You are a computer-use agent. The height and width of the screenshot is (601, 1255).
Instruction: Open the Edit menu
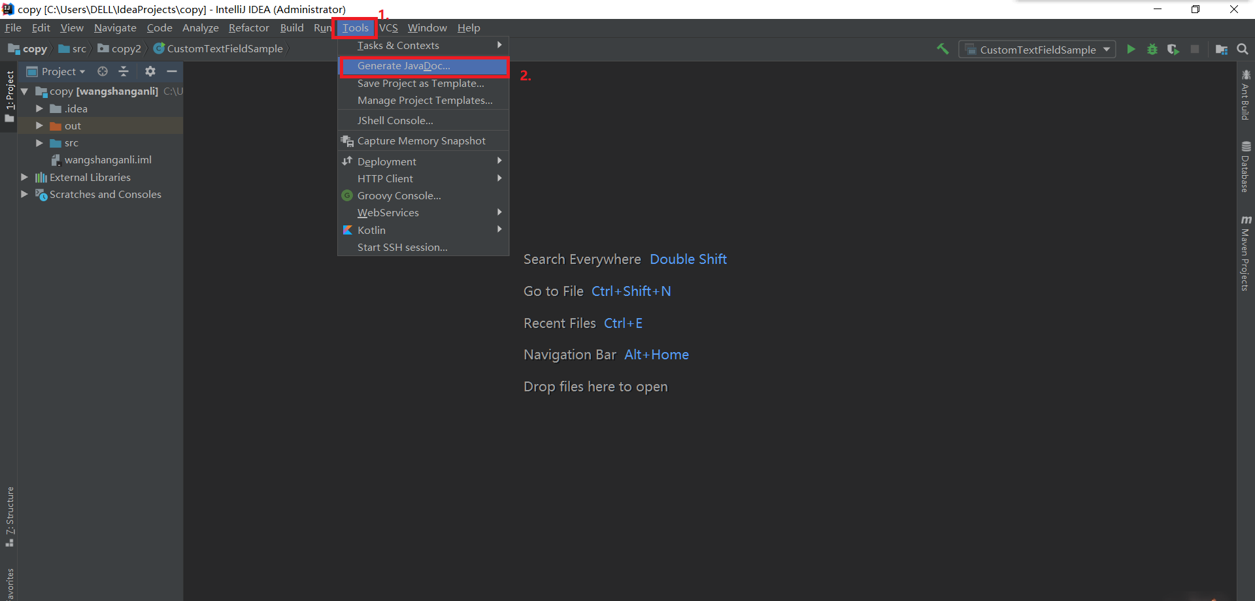tap(41, 27)
